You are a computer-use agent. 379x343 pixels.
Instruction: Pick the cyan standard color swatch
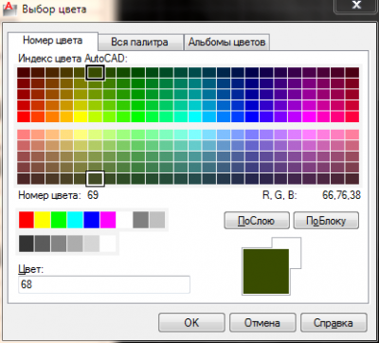(x=76, y=220)
